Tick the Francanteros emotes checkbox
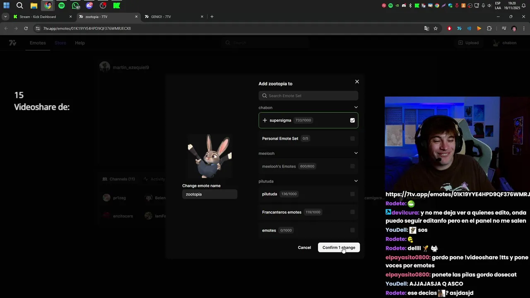Image resolution: width=530 pixels, height=298 pixels. tap(352, 212)
